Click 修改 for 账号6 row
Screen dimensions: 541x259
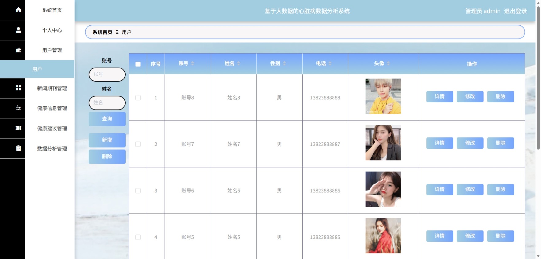pyautogui.click(x=470, y=189)
